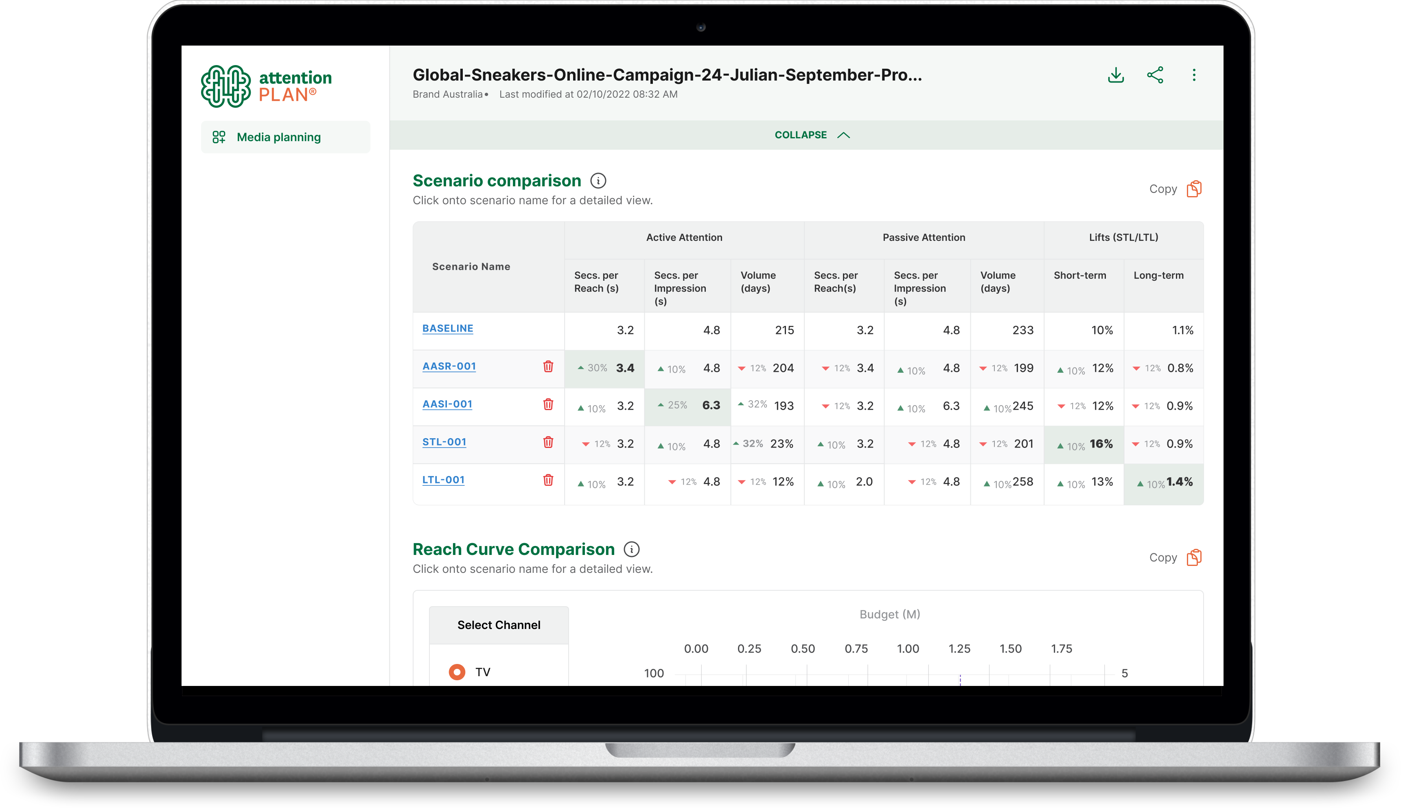This screenshot has height=808, width=1401.
Task: Select Brand Australia in the subtitle
Action: (447, 94)
